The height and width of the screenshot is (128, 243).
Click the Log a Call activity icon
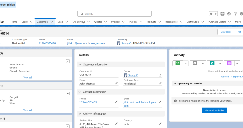pyautogui.click(x=212, y=63)
